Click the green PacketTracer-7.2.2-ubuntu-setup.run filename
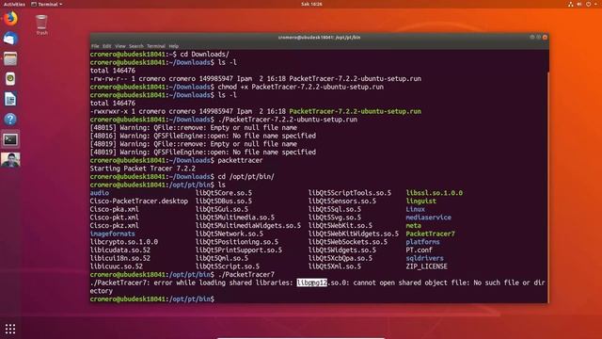 [356, 111]
